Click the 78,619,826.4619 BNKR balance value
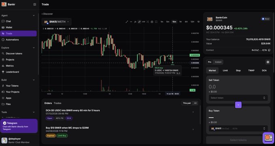The width and height of the screenshot is (275, 146). click(x=258, y=39)
